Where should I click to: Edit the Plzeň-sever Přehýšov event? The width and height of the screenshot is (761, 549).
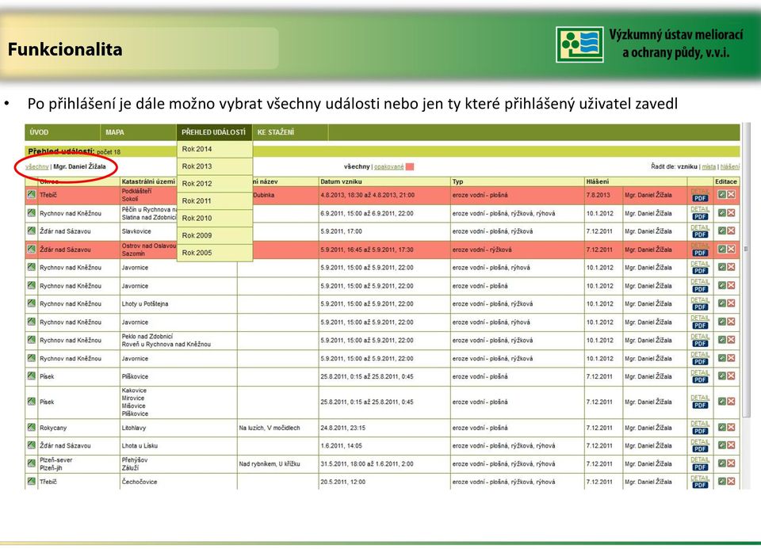coord(721,463)
